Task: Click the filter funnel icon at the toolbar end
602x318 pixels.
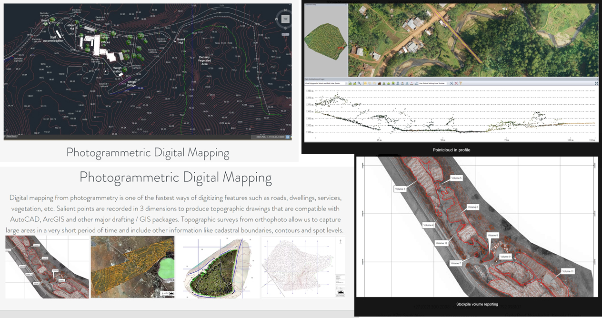Action: click(461, 83)
